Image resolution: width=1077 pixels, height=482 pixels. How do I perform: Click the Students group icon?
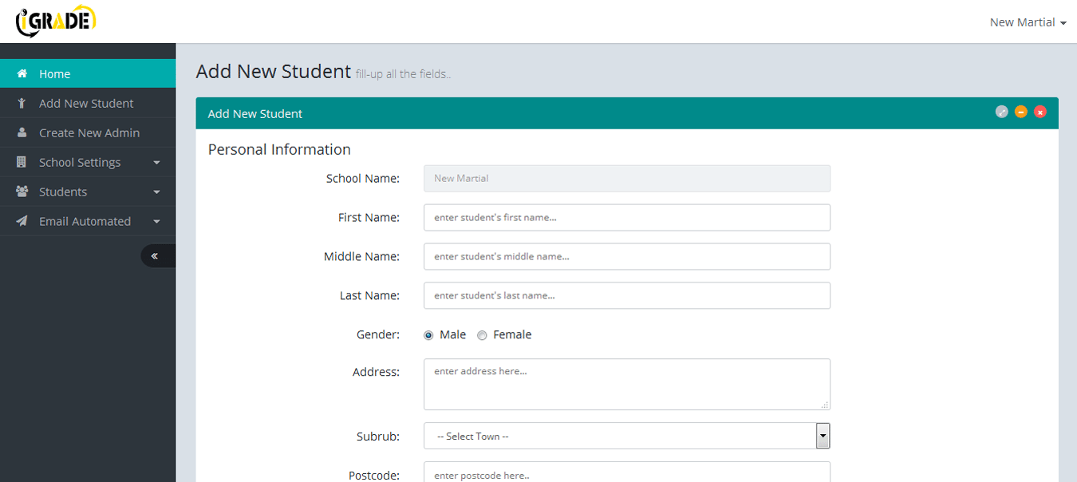point(22,192)
